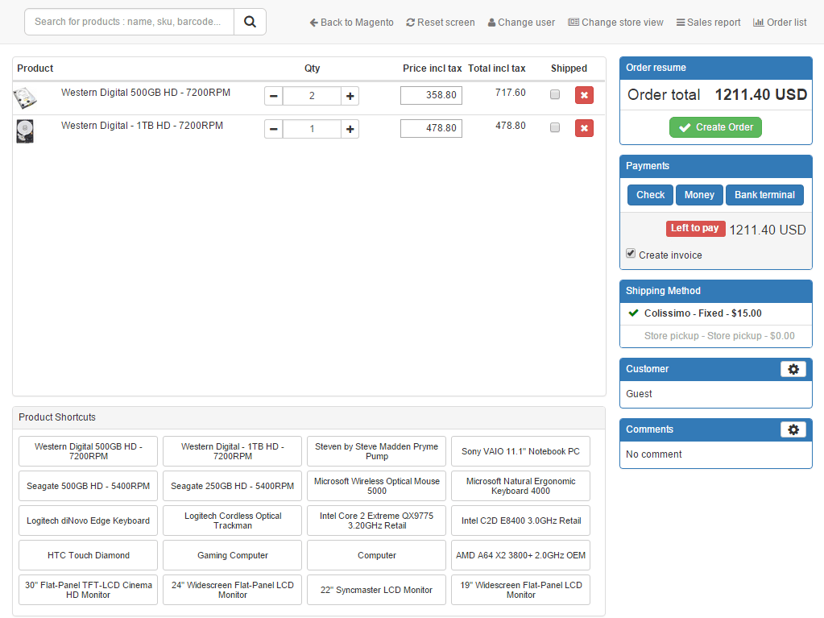824x618 pixels.
Task: Add Logitech diNovo Edge Keyboard
Action: click(x=89, y=521)
